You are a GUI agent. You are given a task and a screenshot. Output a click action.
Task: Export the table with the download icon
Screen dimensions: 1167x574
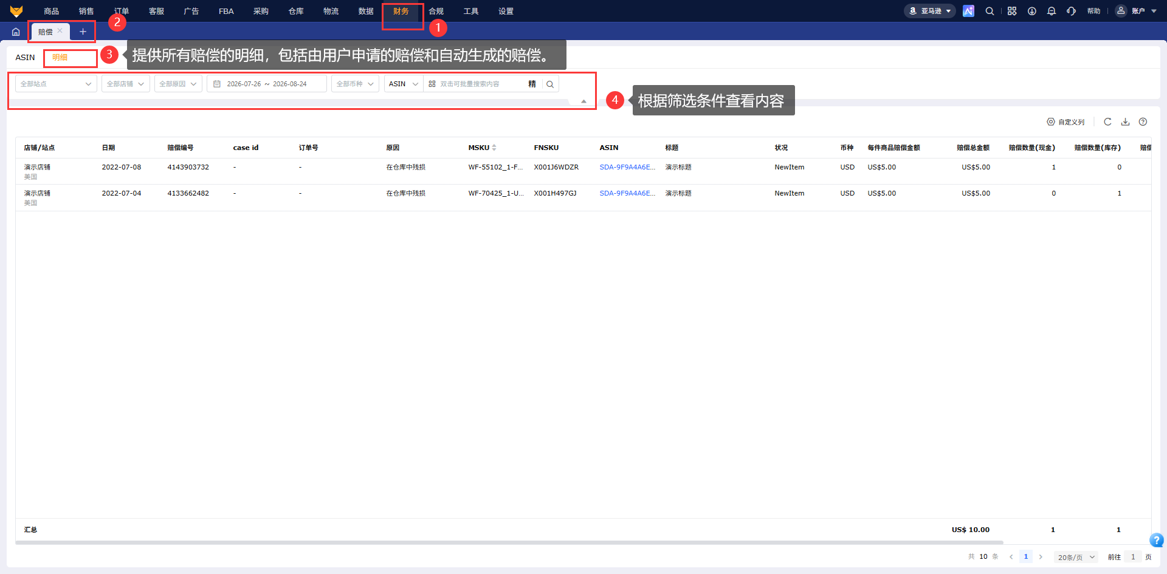pos(1125,121)
